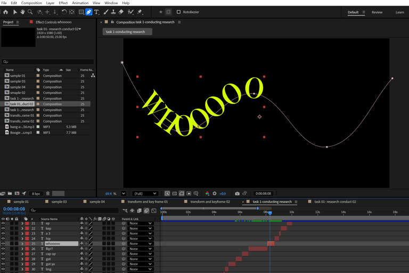
Task: Select the Zoom magnifier tool
Action: click(30, 12)
